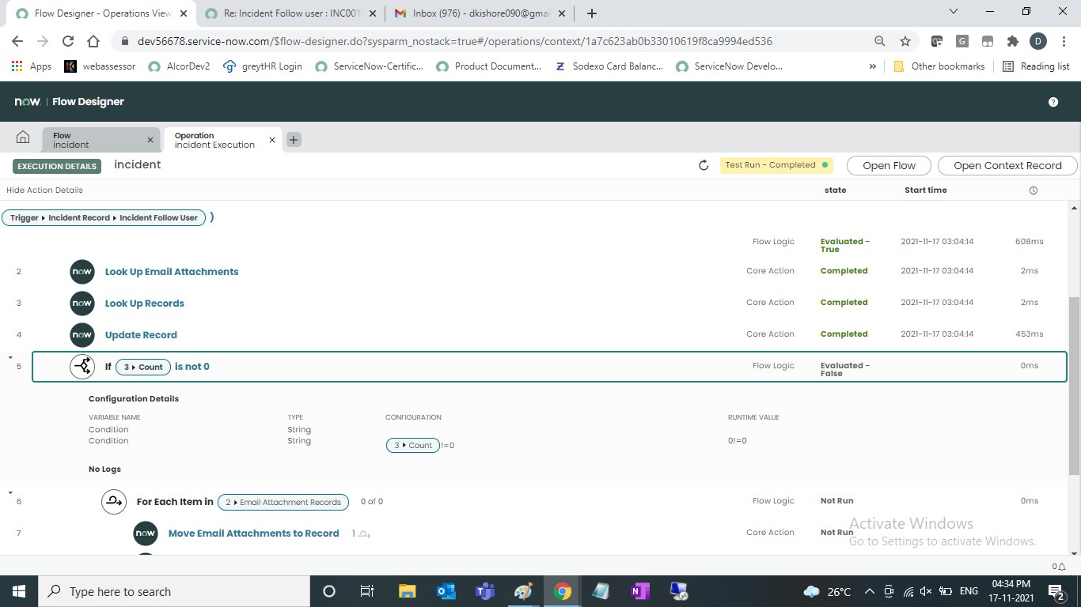The width and height of the screenshot is (1081, 607).
Task: Open the Other bookmarks folder
Action: pos(939,66)
